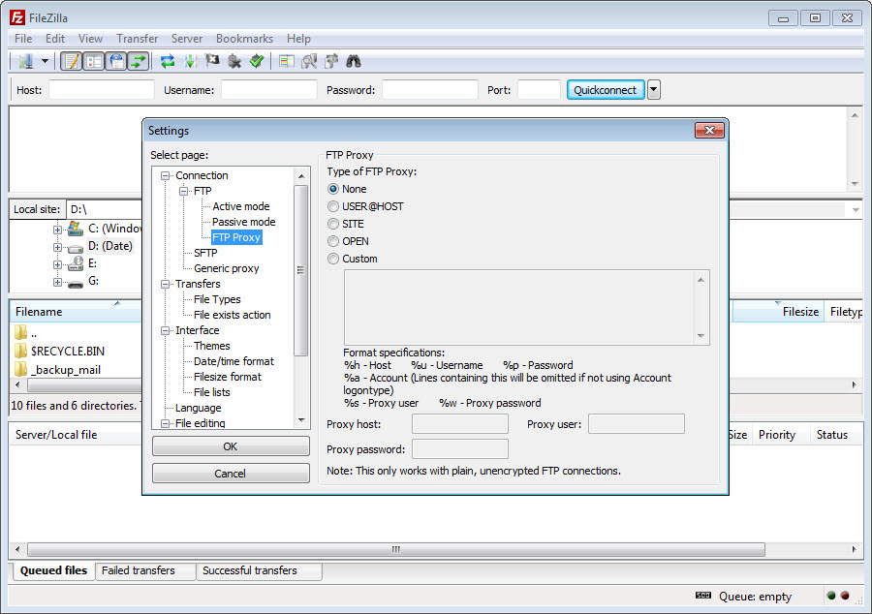
Task: Click the green activity LED in status bar
Action: 831,596
